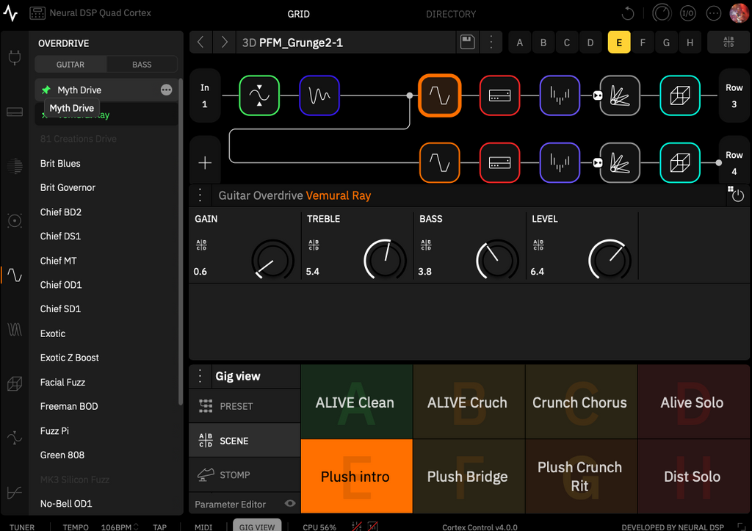This screenshot has width=752, height=531.
Task: Select the green pitch block in Row 1
Action: click(x=259, y=95)
